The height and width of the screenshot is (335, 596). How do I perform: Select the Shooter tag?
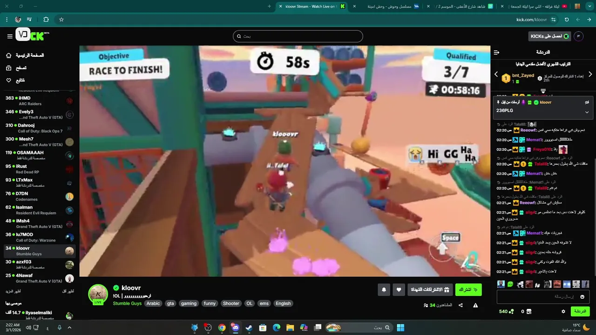point(231,303)
